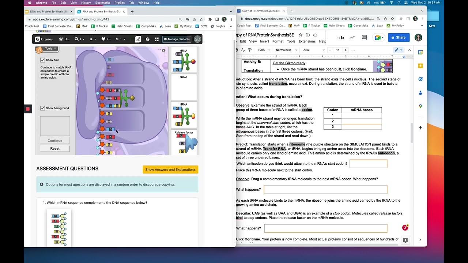
Task: Open the 'DBW' bookmark in left window
Action: (201, 26)
